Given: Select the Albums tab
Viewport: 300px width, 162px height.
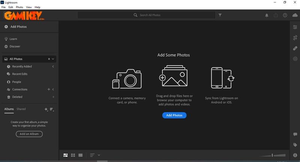Looking at the screenshot, I should (9, 109).
